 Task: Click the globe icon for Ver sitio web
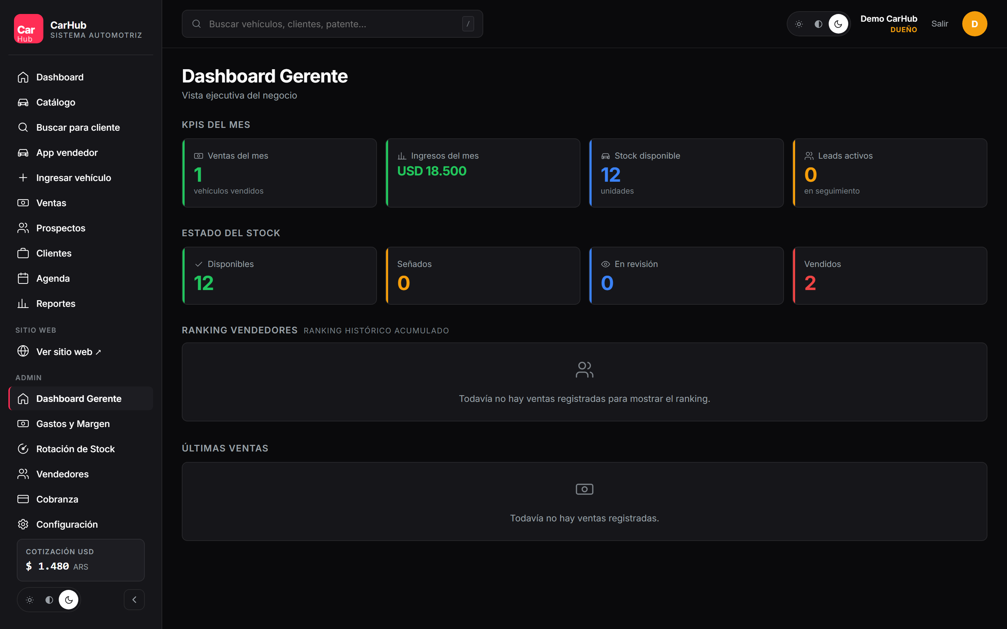click(23, 352)
